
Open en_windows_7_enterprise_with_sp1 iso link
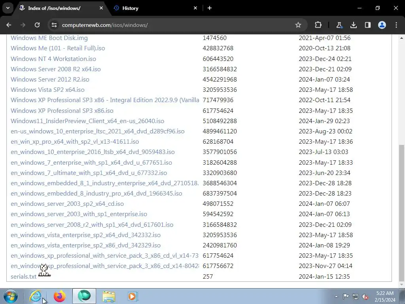tap(91, 163)
